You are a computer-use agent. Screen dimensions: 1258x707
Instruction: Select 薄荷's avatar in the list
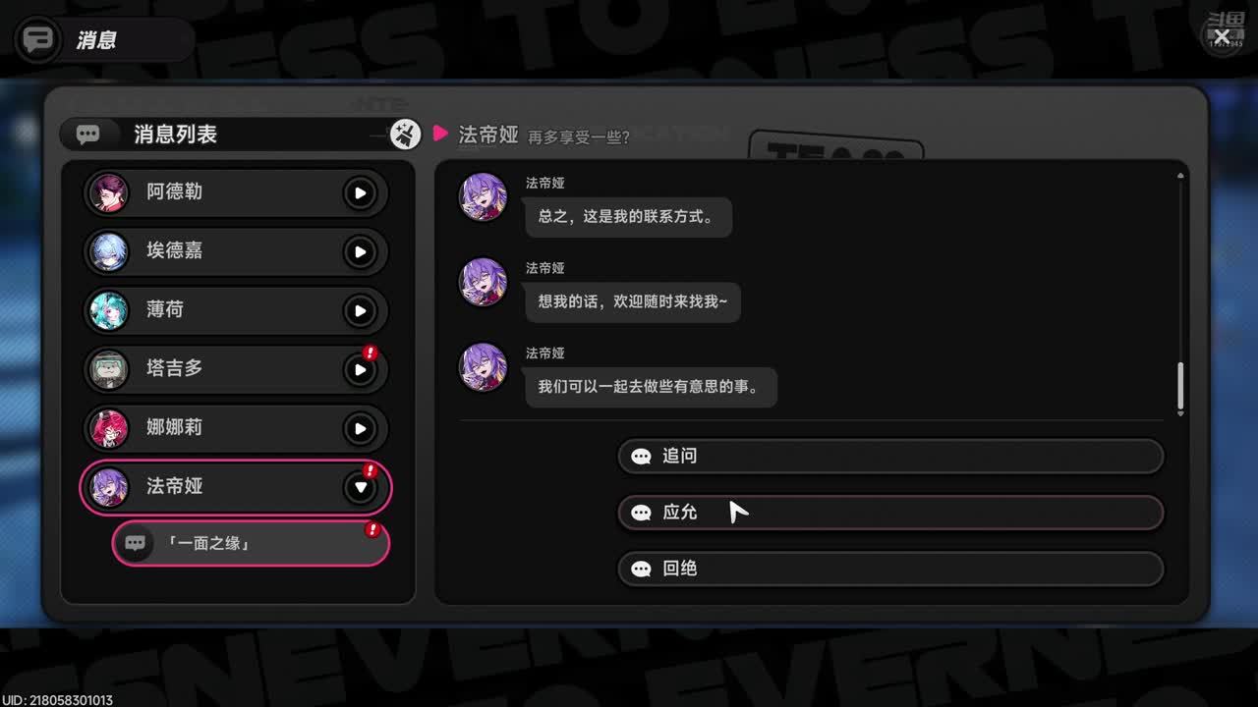tap(108, 310)
